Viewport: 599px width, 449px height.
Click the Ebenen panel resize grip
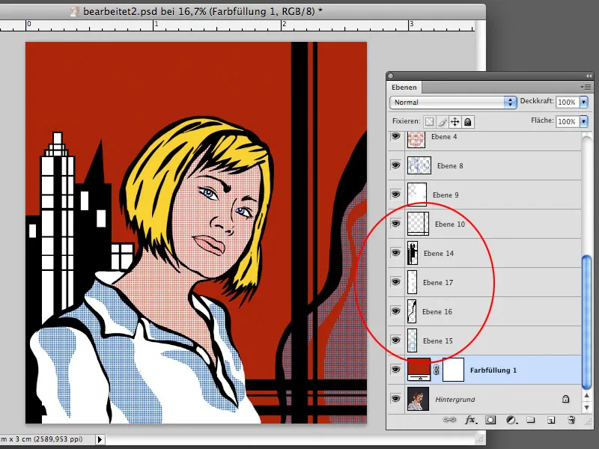point(588,421)
